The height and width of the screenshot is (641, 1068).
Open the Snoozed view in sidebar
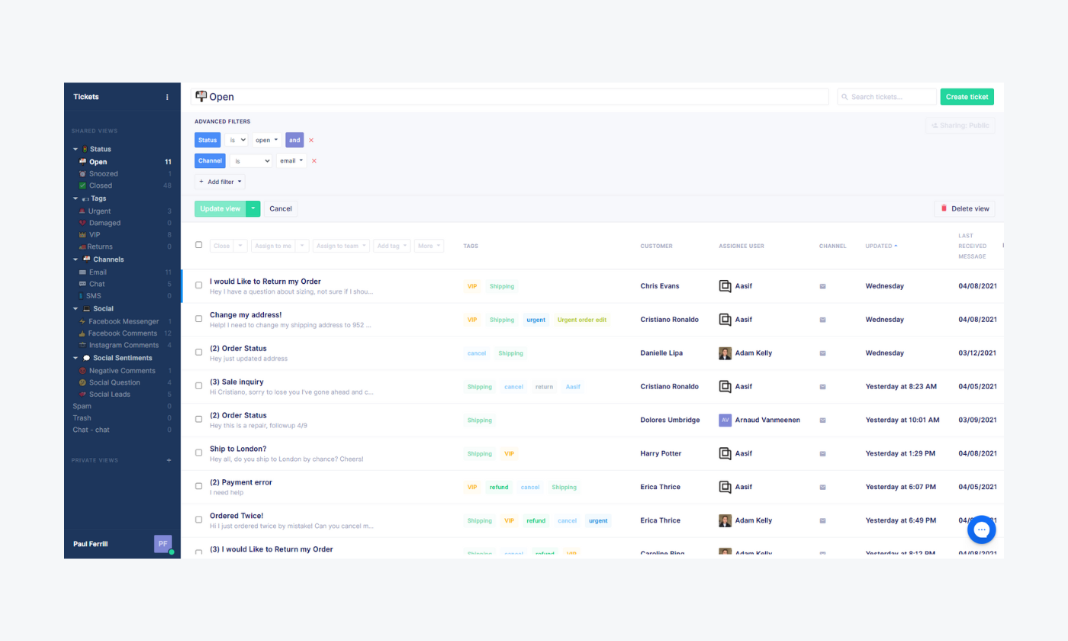pos(103,174)
